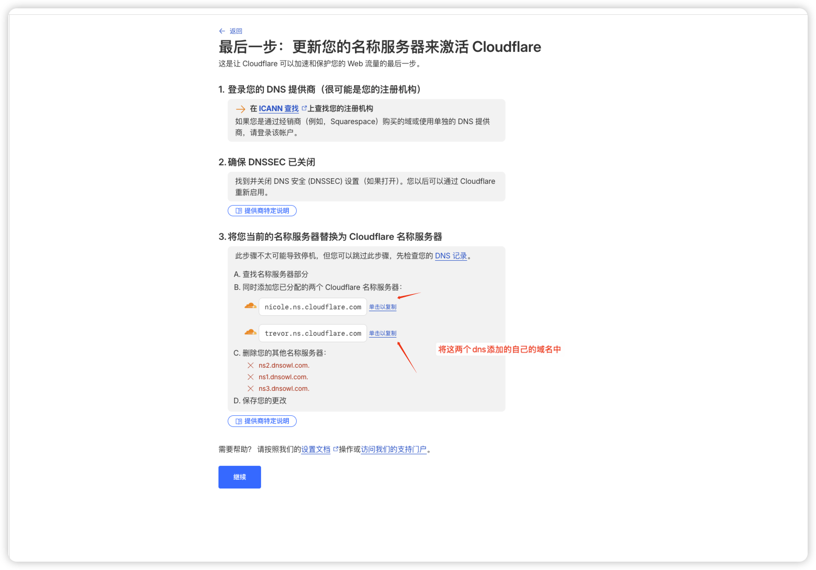Click Cloudflare cloud icon beside trevor nameserver

250,332
